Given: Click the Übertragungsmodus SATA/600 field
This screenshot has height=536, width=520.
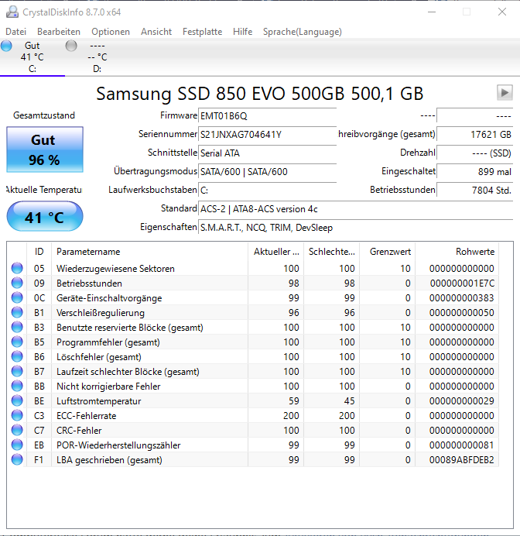Looking at the screenshot, I should pyautogui.click(x=267, y=171).
